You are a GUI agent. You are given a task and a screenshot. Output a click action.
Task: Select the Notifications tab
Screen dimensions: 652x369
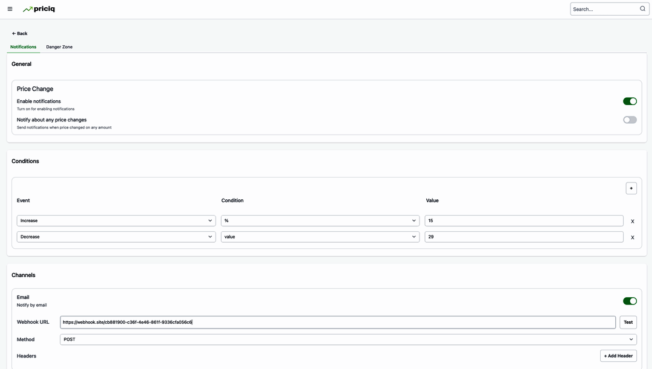[x=24, y=47]
